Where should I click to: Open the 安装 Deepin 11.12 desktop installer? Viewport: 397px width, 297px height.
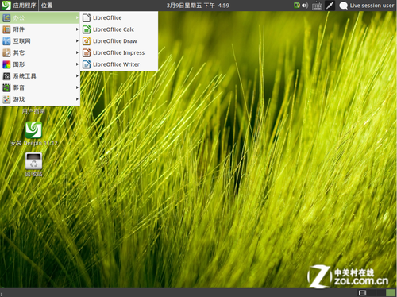point(33,133)
